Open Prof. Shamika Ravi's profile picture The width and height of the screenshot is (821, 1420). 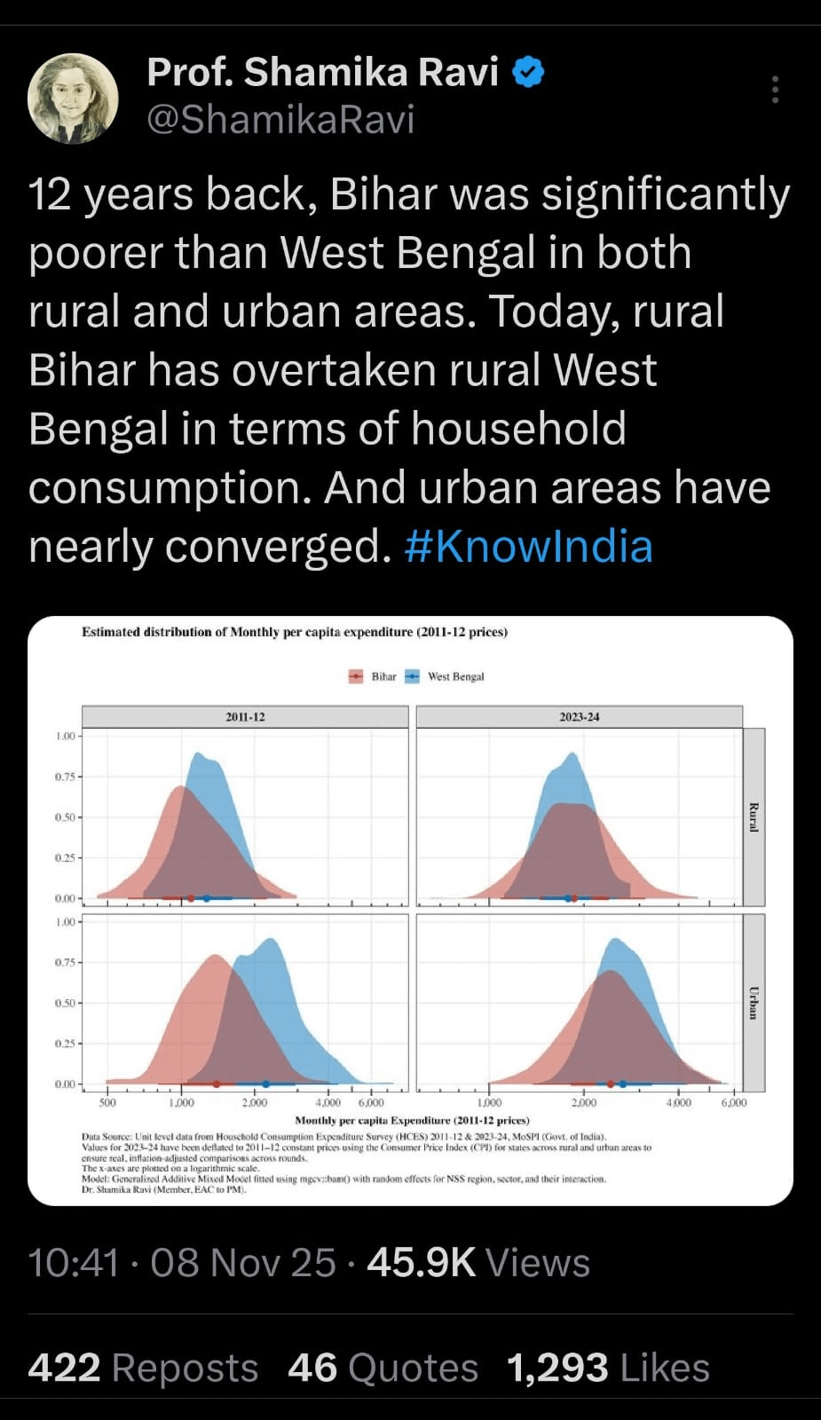(73, 98)
